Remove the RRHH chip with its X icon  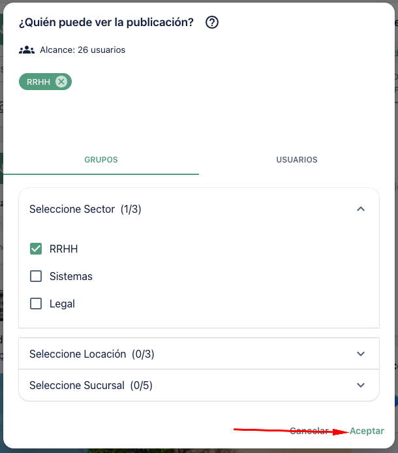(61, 82)
